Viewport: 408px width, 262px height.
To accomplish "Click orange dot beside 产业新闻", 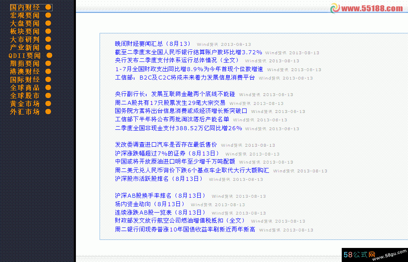I will 48,47.
